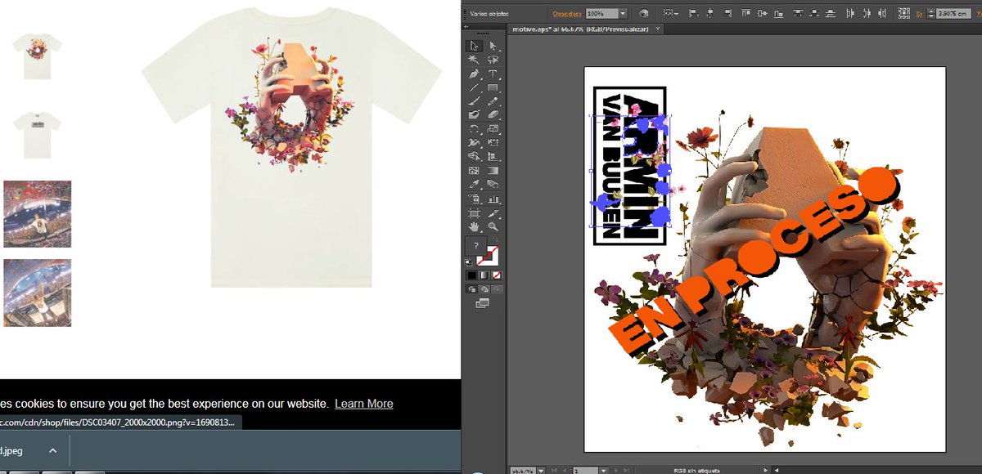Select the fourth product photo thumbnail
Screen dimensions: 982x474
(38, 293)
